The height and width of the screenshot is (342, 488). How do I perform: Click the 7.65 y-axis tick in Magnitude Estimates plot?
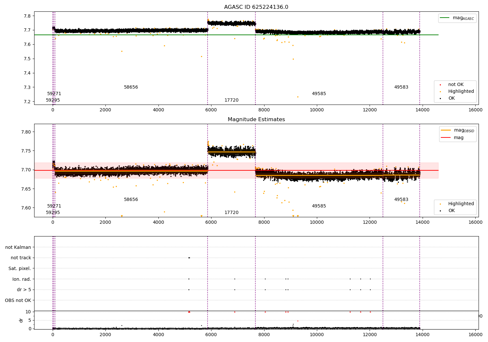[x=26, y=189]
